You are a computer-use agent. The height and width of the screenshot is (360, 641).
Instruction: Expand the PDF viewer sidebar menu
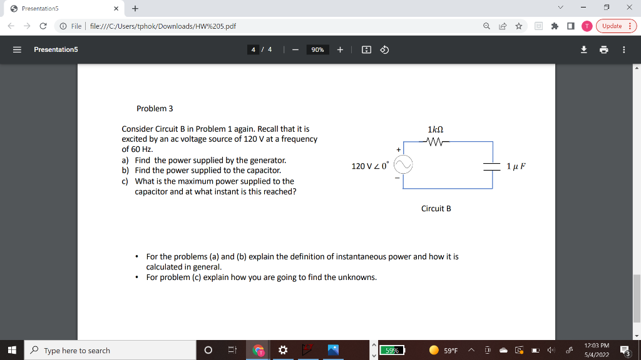[17, 49]
